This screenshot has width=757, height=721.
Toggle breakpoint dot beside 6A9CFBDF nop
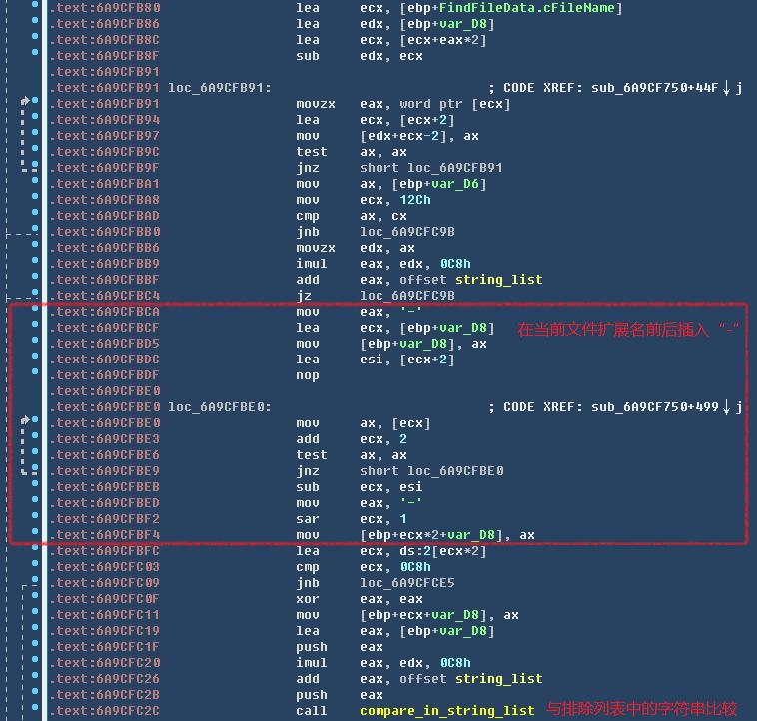click(35, 371)
